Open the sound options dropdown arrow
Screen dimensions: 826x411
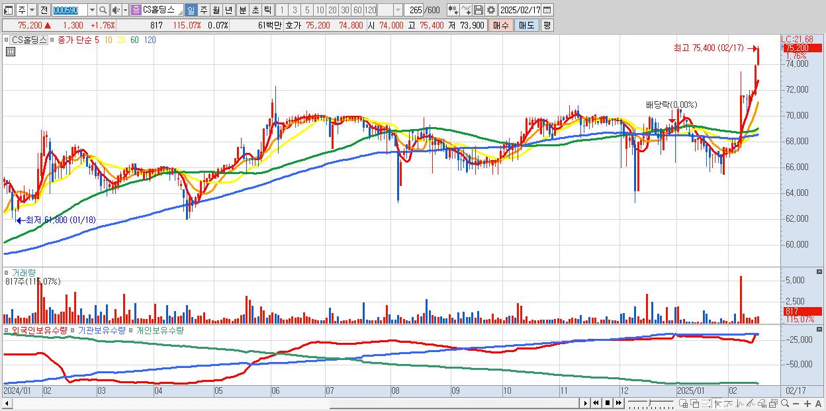(x=125, y=11)
